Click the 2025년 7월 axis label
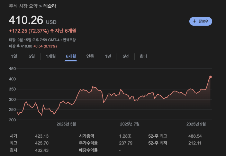 (130, 124)
